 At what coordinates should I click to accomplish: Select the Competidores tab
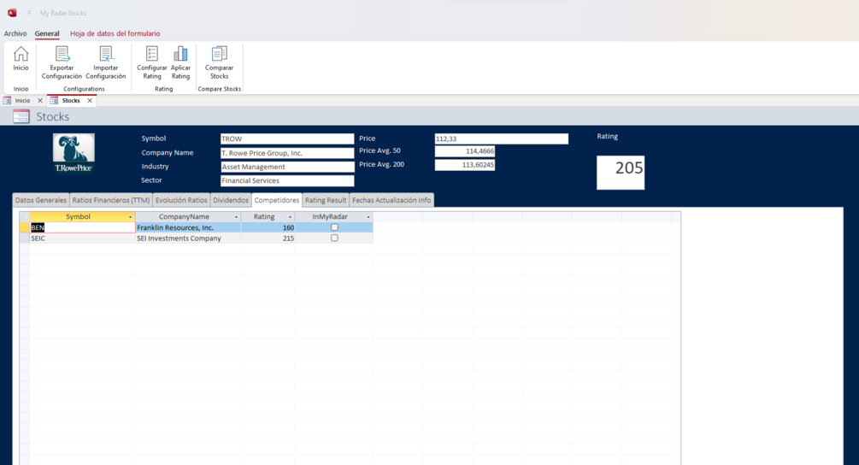(277, 200)
